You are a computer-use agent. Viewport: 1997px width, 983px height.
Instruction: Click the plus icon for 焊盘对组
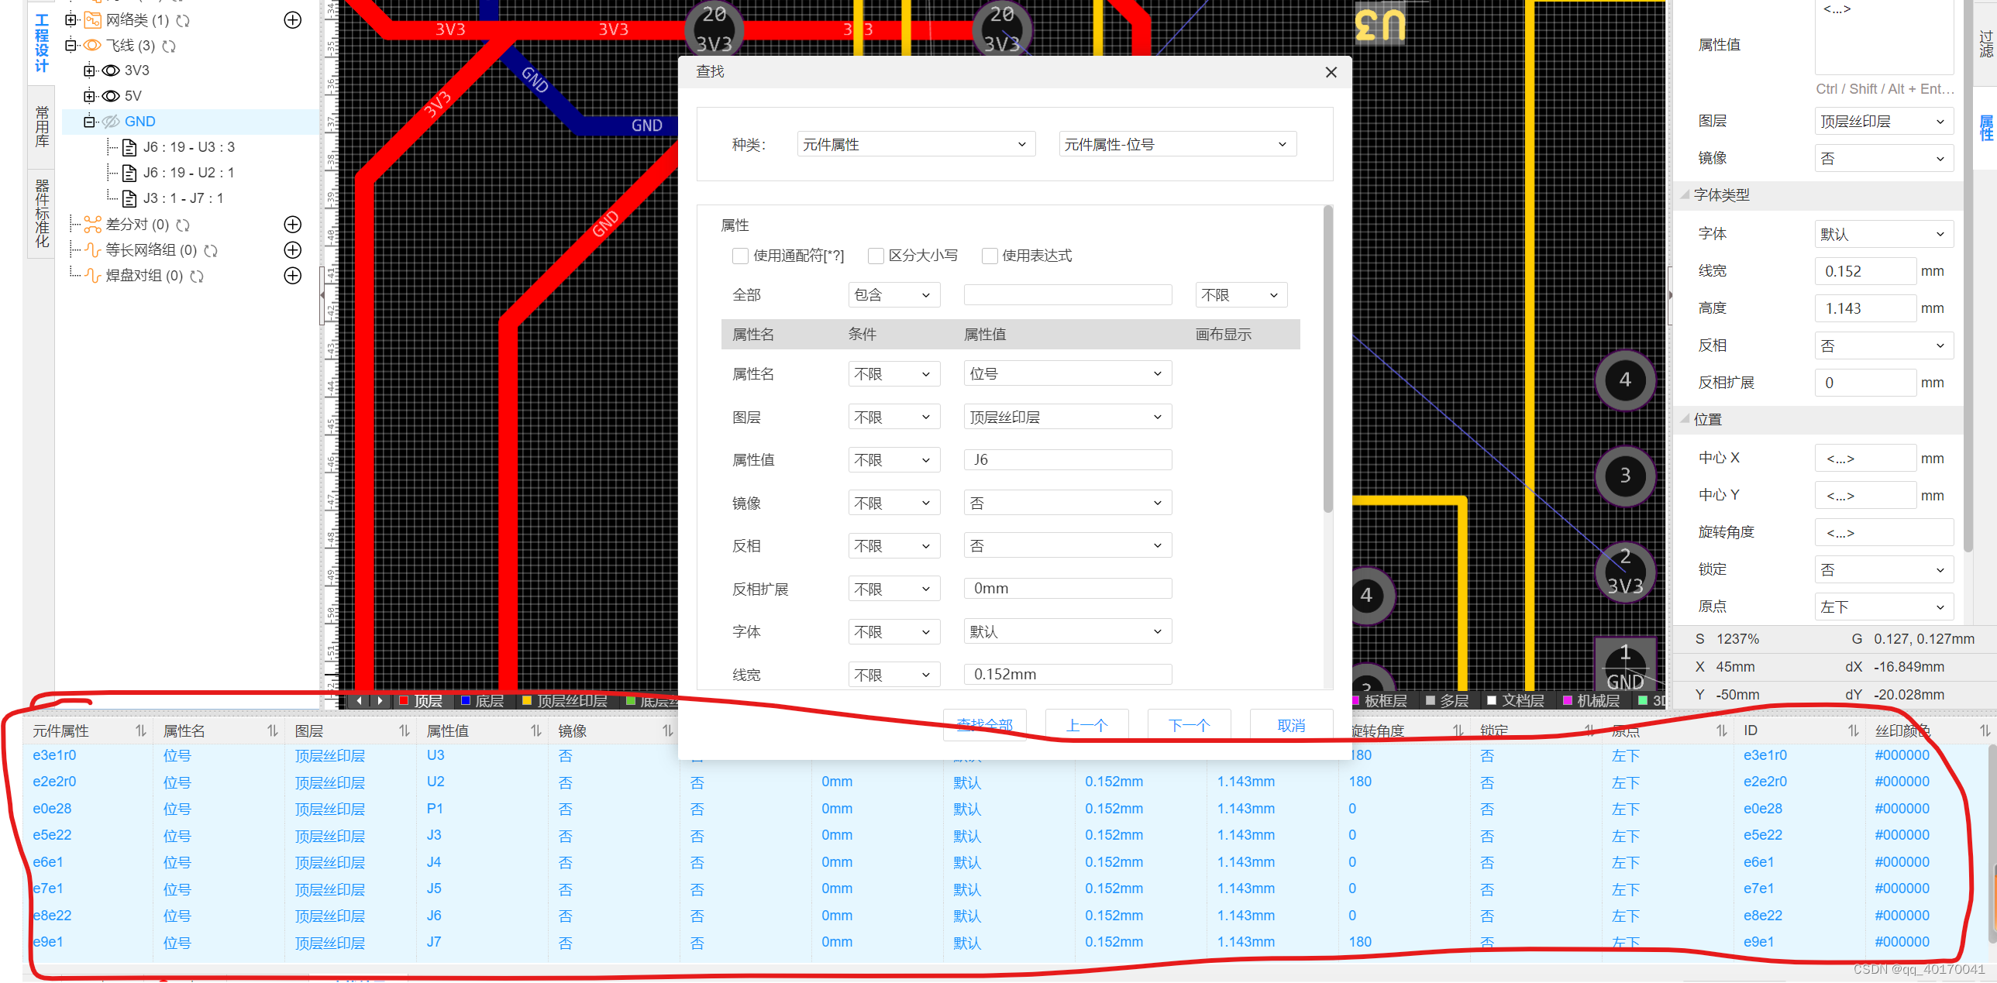click(292, 276)
